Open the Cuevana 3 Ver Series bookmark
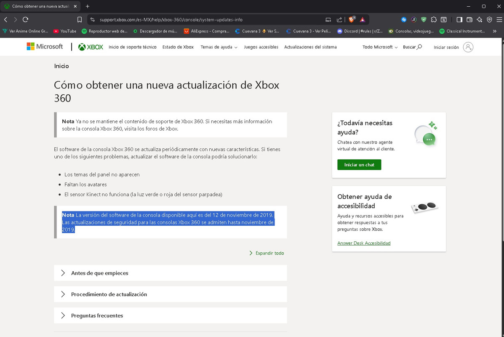 pyautogui.click(x=257, y=31)
